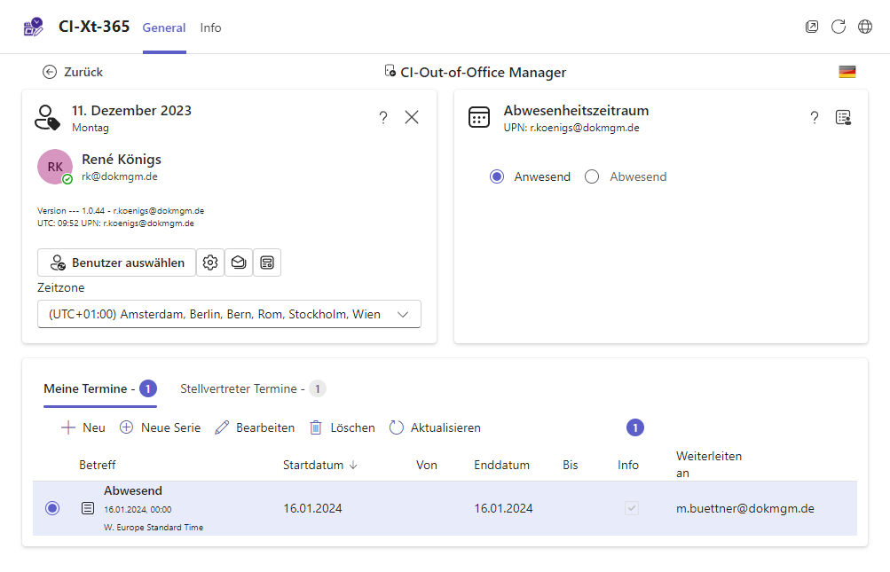Viewport: 890px width, 572px height.
Task: Click the calendar form icon after envelope
Action: [x=267, y=262]
